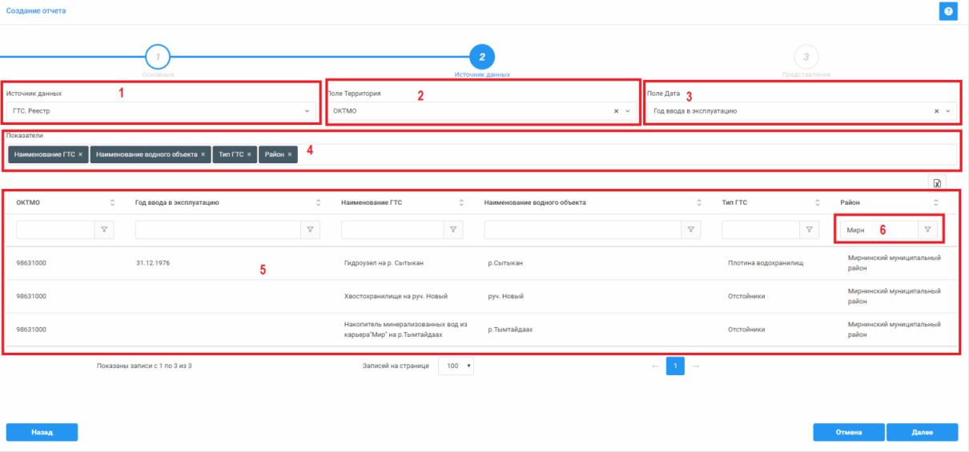
Task: Click filter icon in Район column
Action: tap(927, 230)
